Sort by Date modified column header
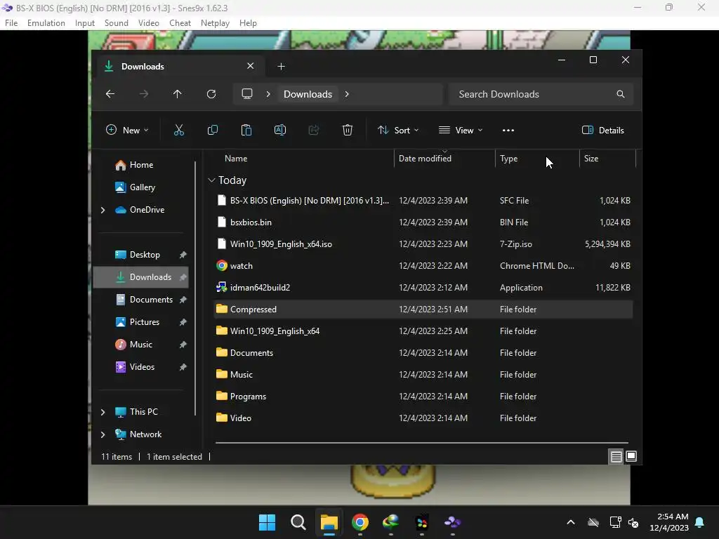Viewport: 719px width, 539px height. (425, 159)
